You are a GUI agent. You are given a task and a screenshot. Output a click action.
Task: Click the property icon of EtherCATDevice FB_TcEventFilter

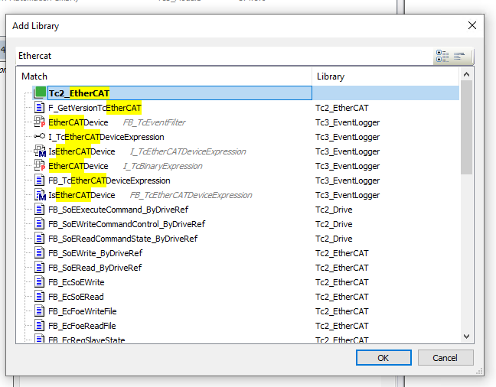pyautogui.click(x=40, y=122)
